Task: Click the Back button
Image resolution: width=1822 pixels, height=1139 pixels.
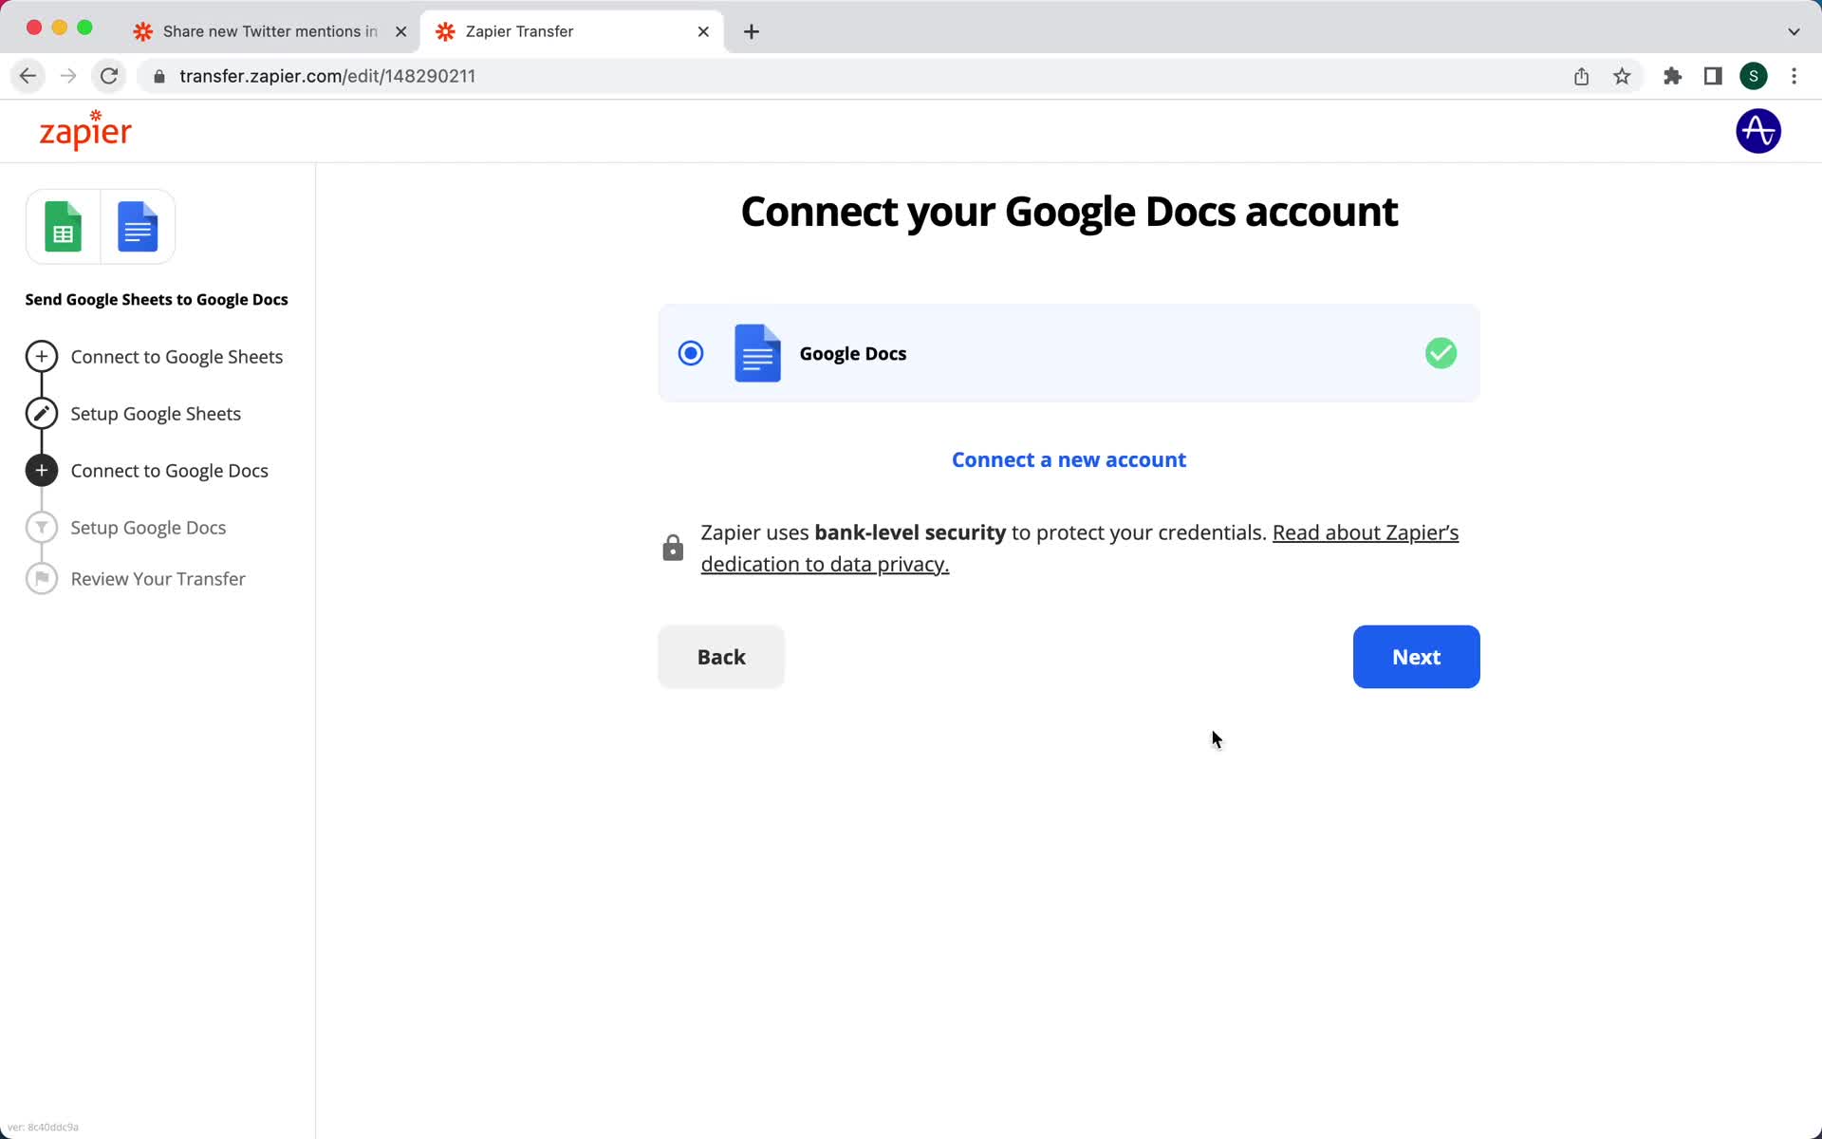Action: click(x=721, y=656)
